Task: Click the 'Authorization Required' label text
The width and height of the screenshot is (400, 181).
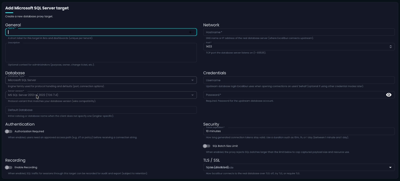Action: (x=29, y=131)
